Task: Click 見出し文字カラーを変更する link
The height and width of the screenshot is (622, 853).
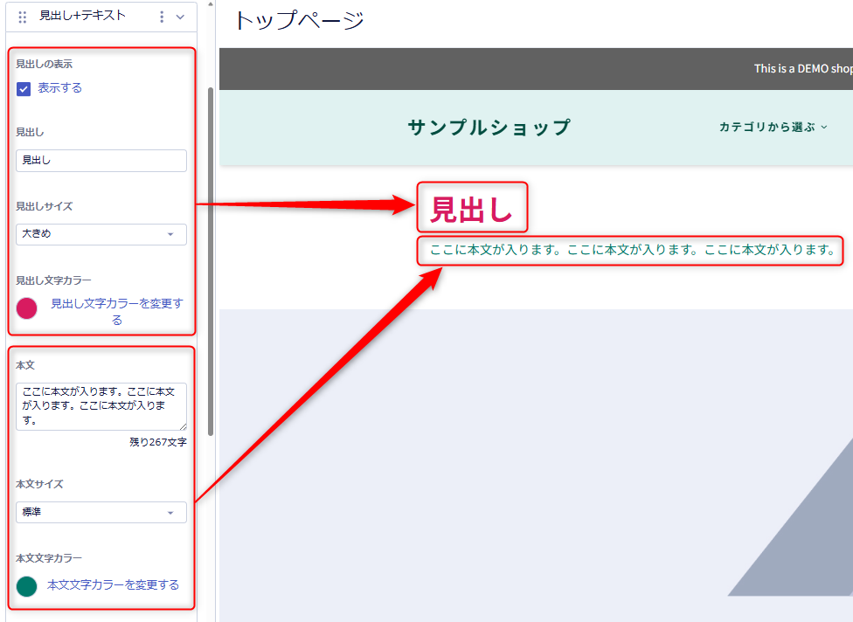Action: [117, 312]
